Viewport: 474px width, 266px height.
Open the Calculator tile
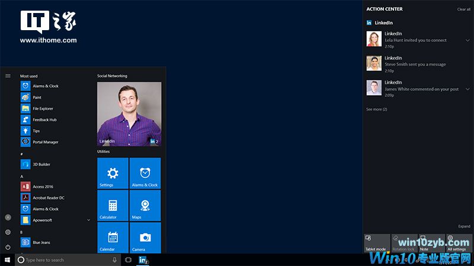tap(113, 205)
